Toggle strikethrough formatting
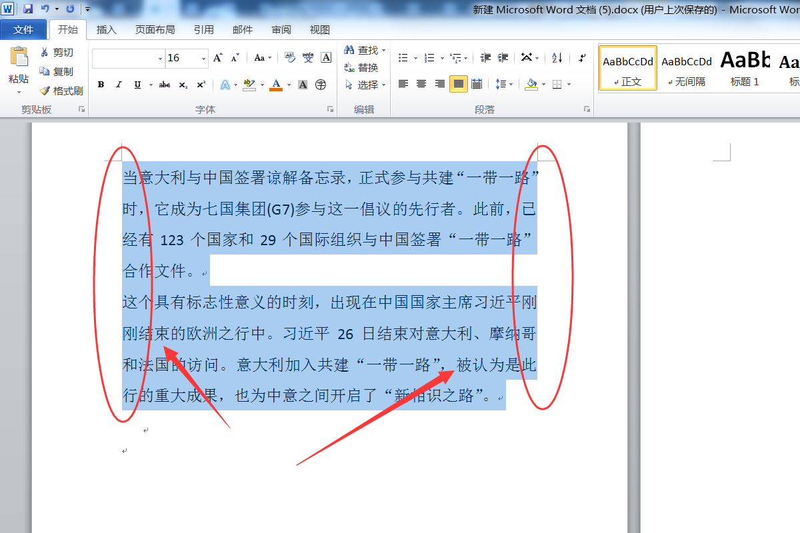 coord(165,85)
